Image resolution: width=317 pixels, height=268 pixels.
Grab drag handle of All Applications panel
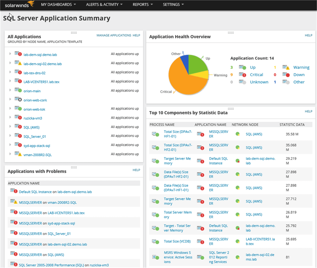coord(74,33)
